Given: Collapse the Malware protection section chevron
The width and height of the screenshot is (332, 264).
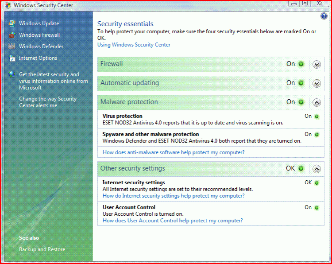Looking at the screenshot, I should coord(317,103).
